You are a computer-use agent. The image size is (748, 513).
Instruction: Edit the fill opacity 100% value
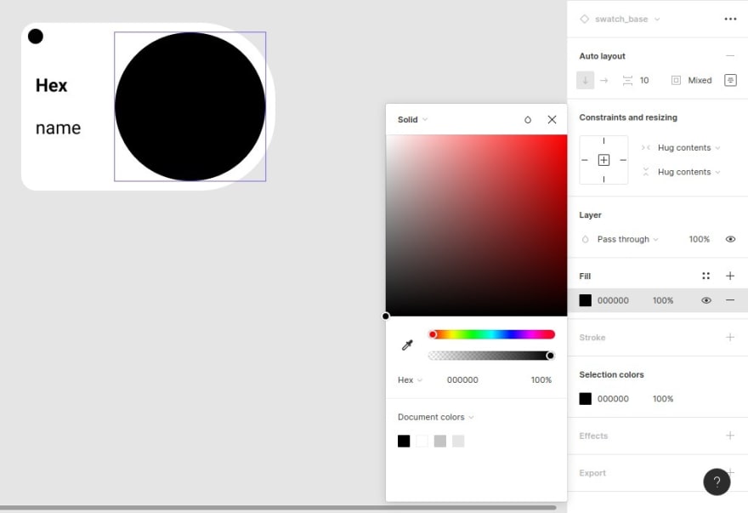click(x=663, y=300)
